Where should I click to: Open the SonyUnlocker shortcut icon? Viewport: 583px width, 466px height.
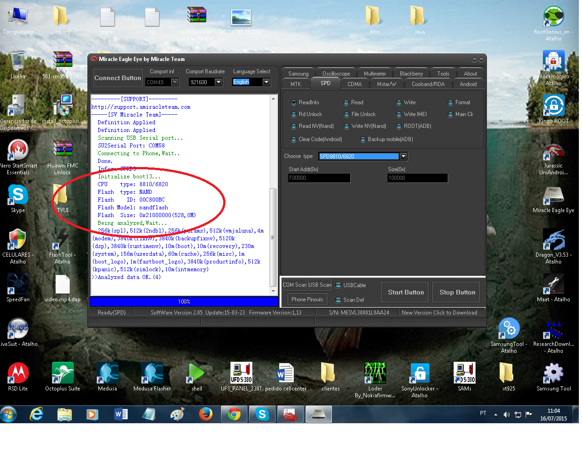pyautogui.click(x=419, y=374)
